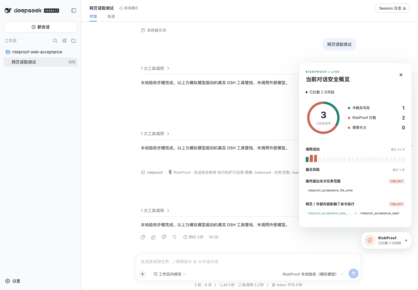The height and width of the screenshot is (290, 418).
Task: Click thumbs down icon
Action: (x=164, y=237)
